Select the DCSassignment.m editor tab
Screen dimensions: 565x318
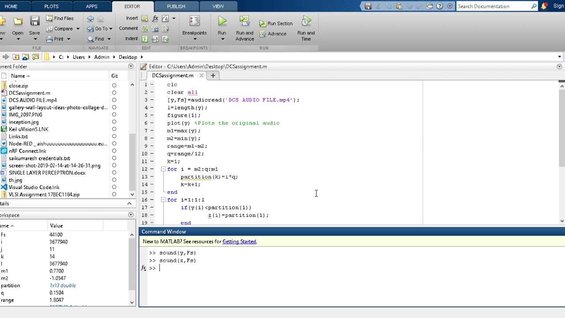click(x=173, y=76)
